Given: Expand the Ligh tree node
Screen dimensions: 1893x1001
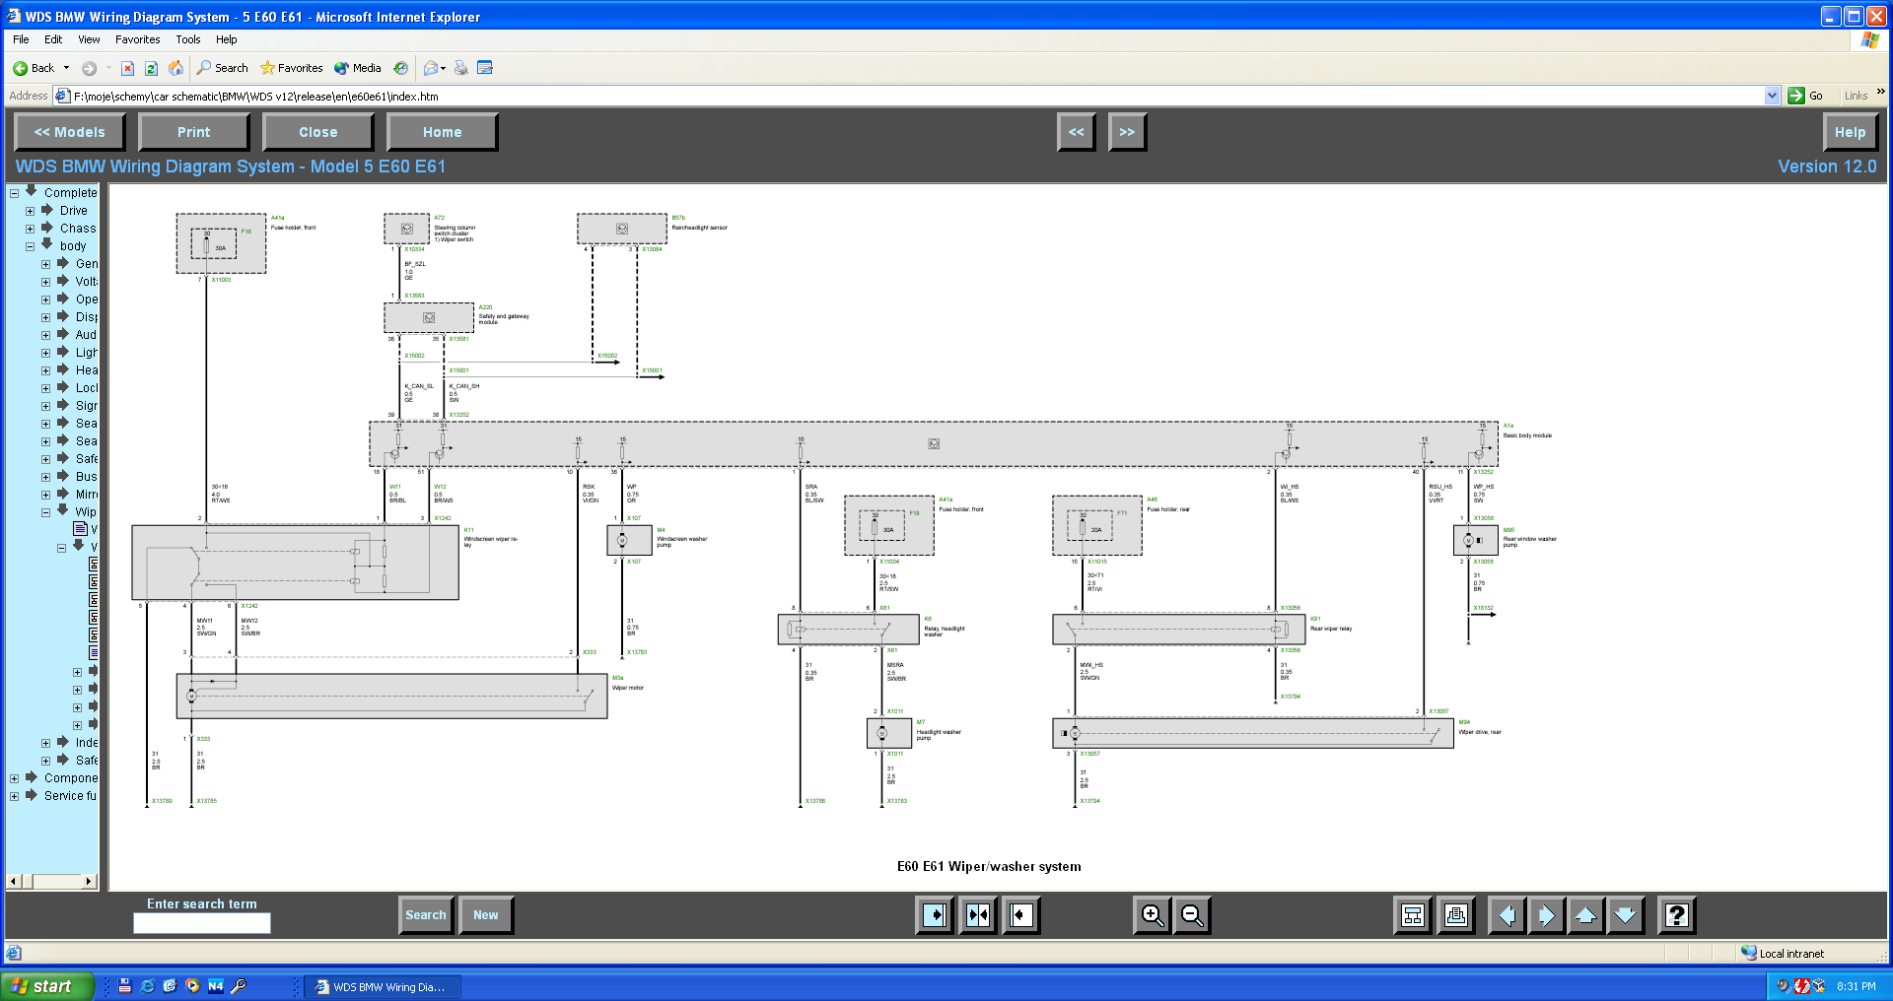Looking at the screenshot, I should [x=45, y=353].
